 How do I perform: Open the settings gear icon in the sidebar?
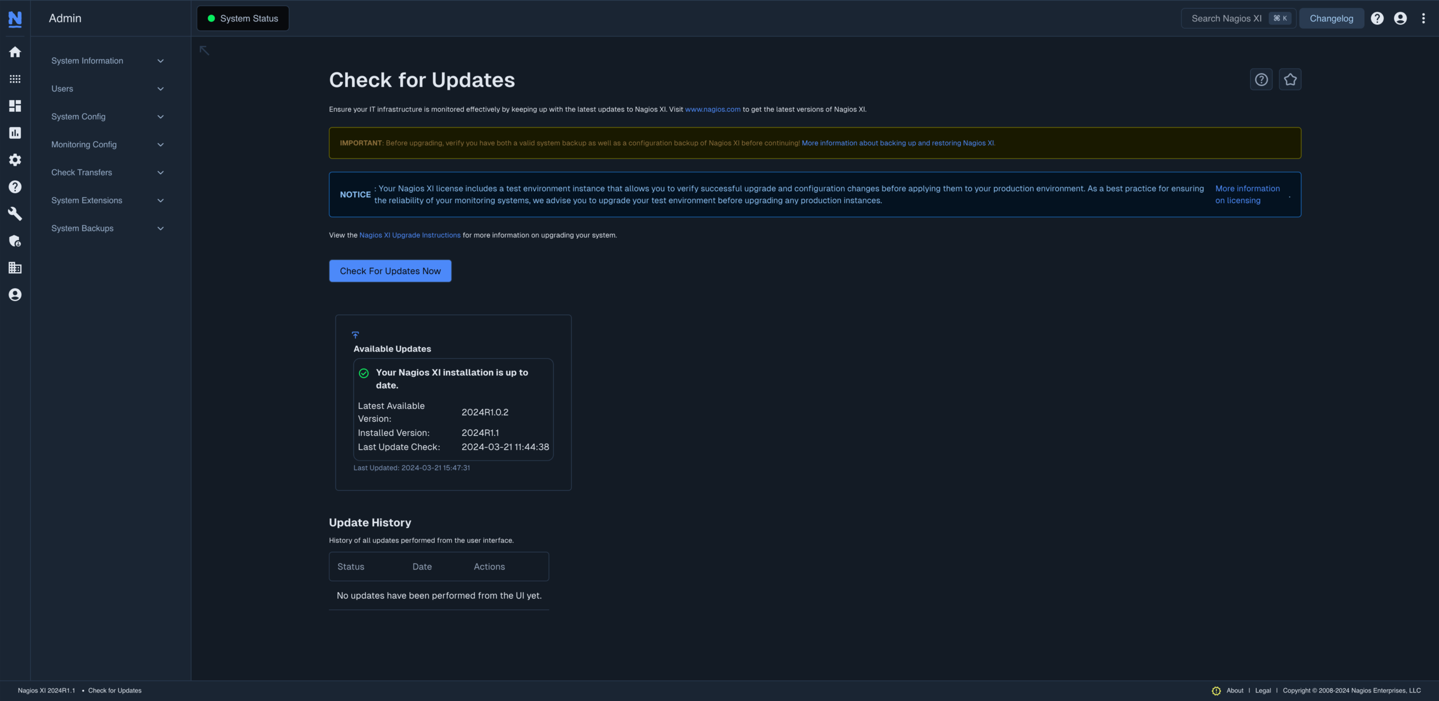pos(15,160)
